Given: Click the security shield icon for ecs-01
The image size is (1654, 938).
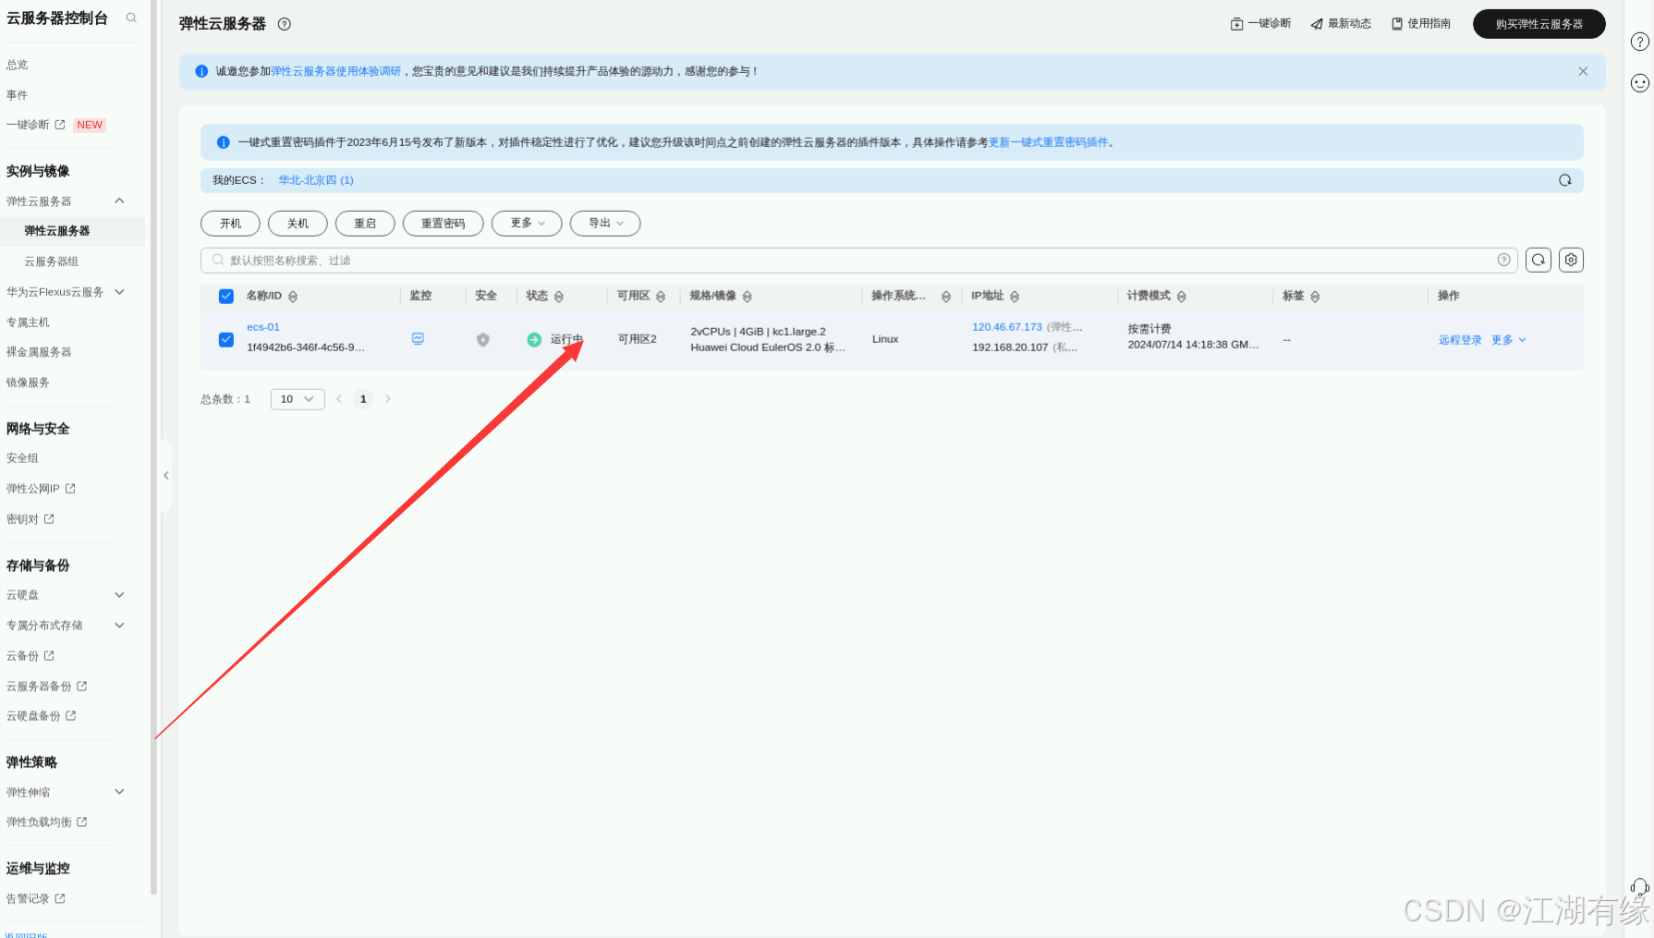Looking at the screenshot, I should click(x=482, y=340).
